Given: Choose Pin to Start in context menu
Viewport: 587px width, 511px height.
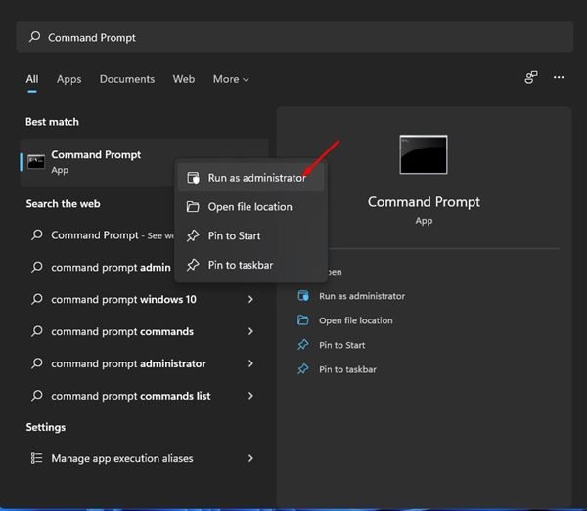Looking at the screenshot, I should click(x=250, y=235).
